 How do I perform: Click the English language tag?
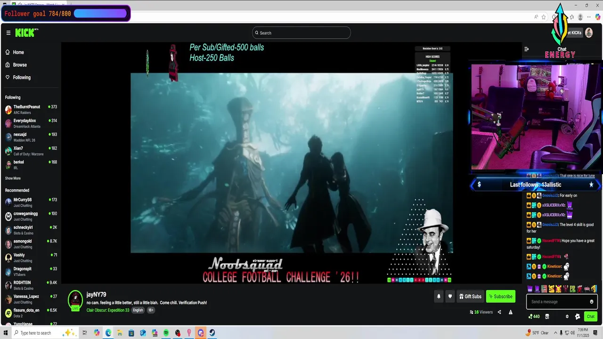138,310
